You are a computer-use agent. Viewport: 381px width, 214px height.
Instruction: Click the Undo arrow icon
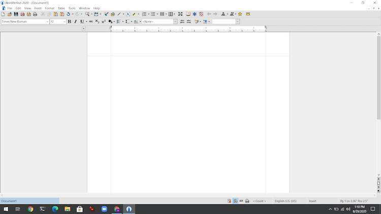[x=68, y=14]
